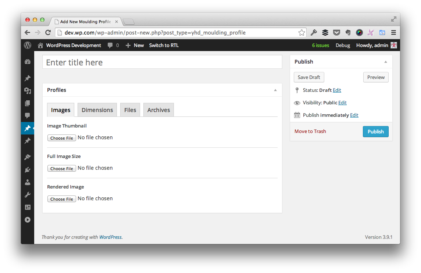Open the Pages icon in sidebar
Image resolution: width=421 pixels, height=273 pixels.
click(x=28, y=103)
